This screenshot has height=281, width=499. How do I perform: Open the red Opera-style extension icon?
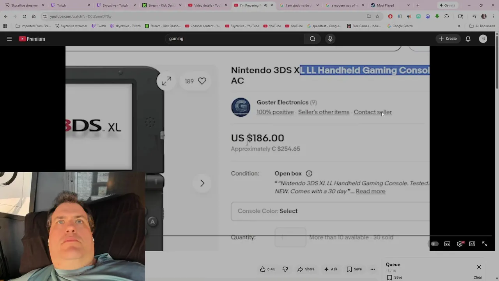tap(390, 16)
